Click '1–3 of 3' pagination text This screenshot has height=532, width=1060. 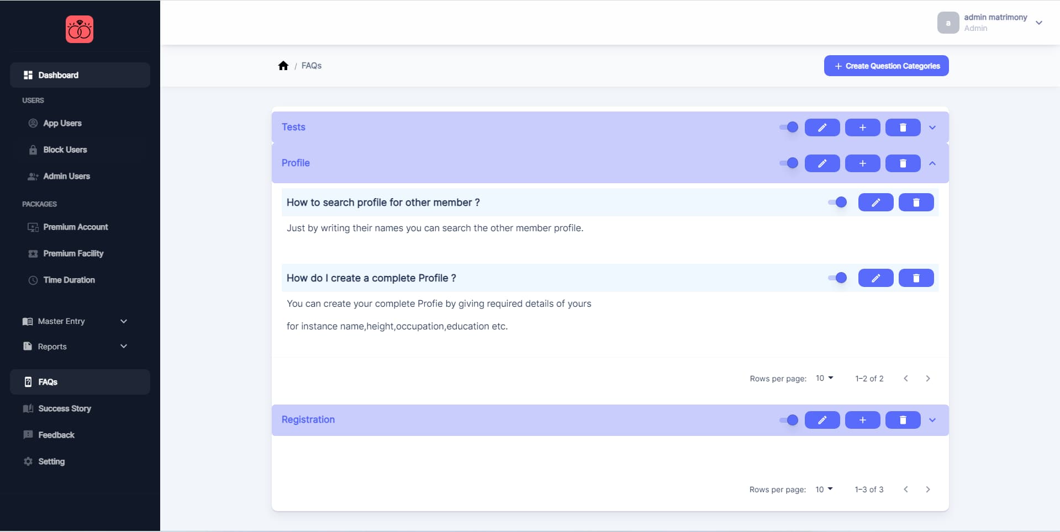pyautogui.click(x=869, y=490)
